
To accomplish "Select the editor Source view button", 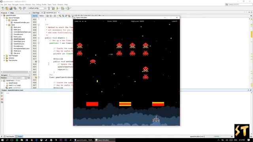I will point(35,16).
